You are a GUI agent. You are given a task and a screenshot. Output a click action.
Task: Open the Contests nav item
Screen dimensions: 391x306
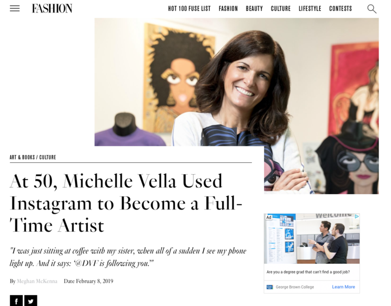tap(340, 9)
